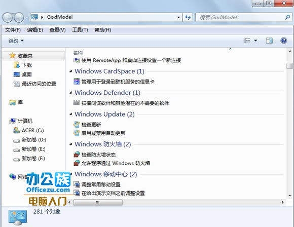Click the icon for 允许程序通过 Windows 防火墙

click(77, 163)
